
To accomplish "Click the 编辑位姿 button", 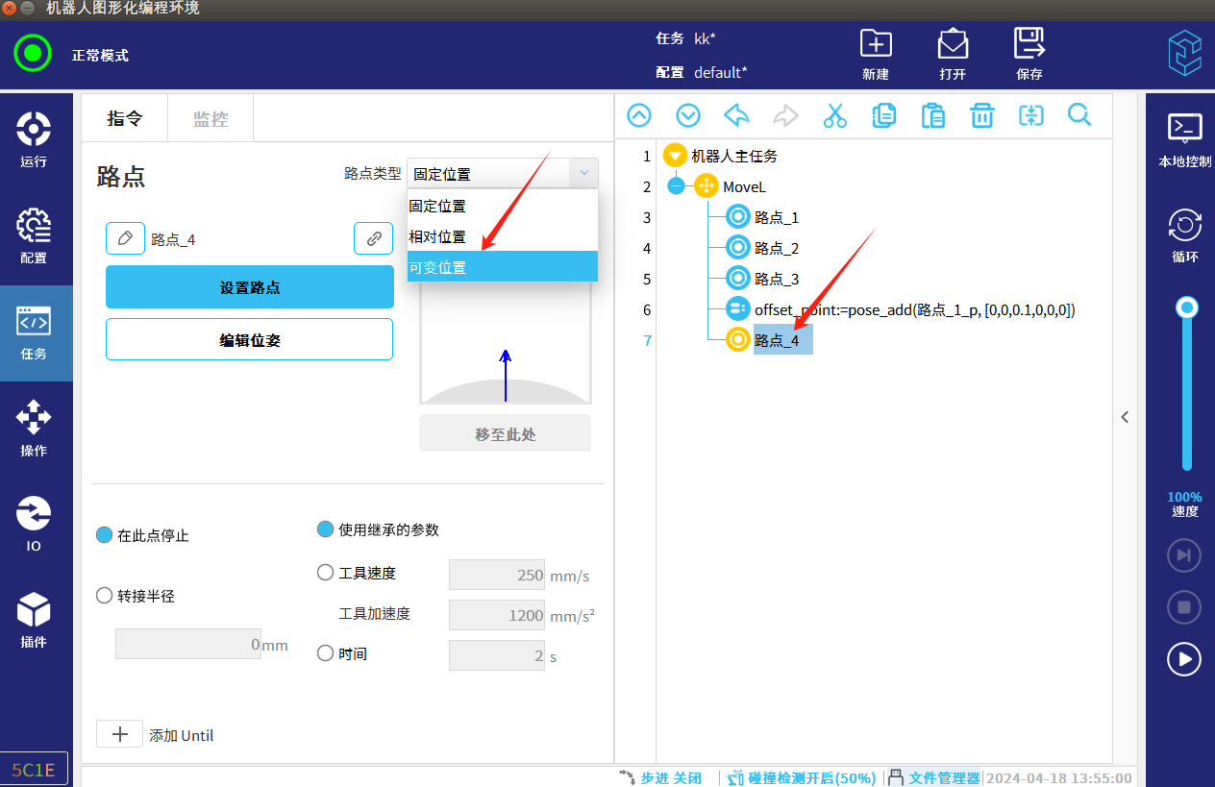I will (249, 339).
